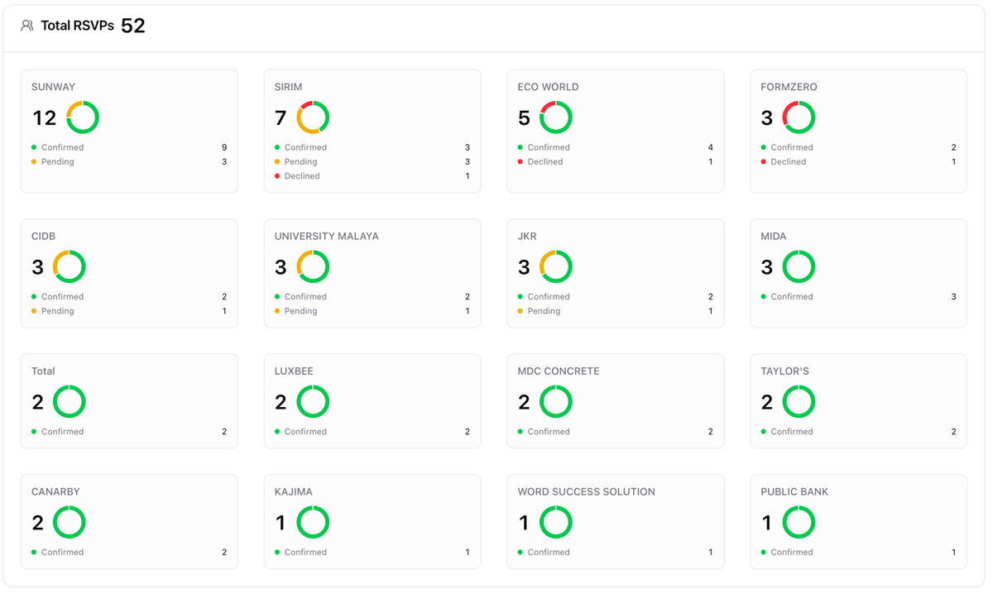993x599 pixels.
Task: Click the UNIVERSITY MALAYA donut chart
Action: click(313, 266)
